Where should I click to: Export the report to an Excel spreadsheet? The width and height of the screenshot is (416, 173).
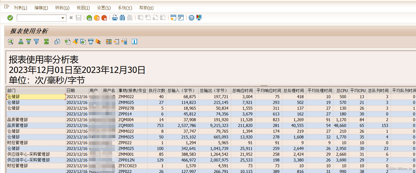67,42
